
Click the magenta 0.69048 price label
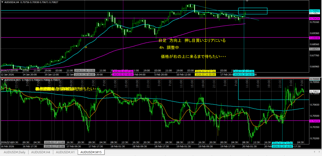click(x=315, y=37)
